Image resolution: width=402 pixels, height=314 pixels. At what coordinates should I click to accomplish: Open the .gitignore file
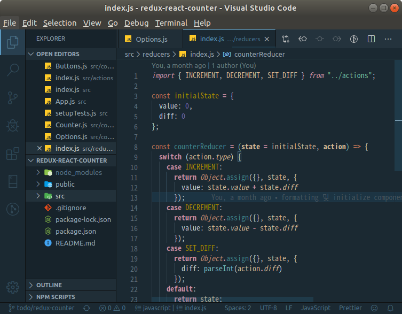tap(71, 208)
